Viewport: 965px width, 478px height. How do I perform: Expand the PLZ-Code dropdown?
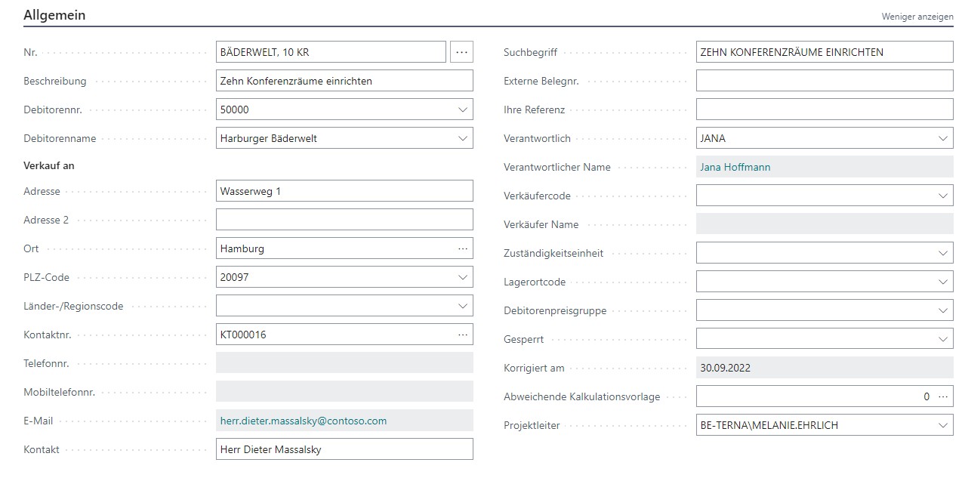pos(462,277)
